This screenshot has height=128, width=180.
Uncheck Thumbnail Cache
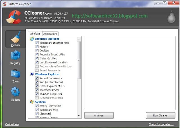(37, 90)
